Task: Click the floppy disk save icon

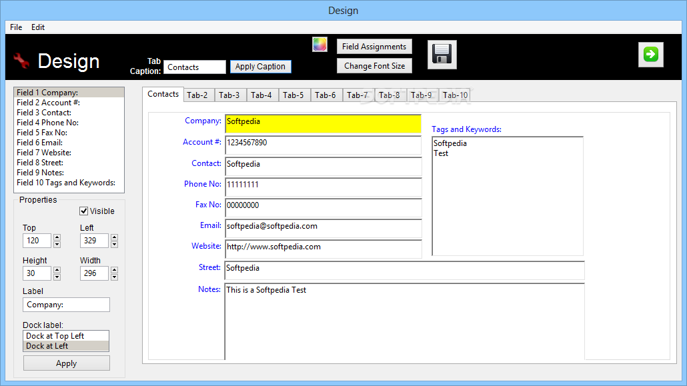Action: (442, 54)
